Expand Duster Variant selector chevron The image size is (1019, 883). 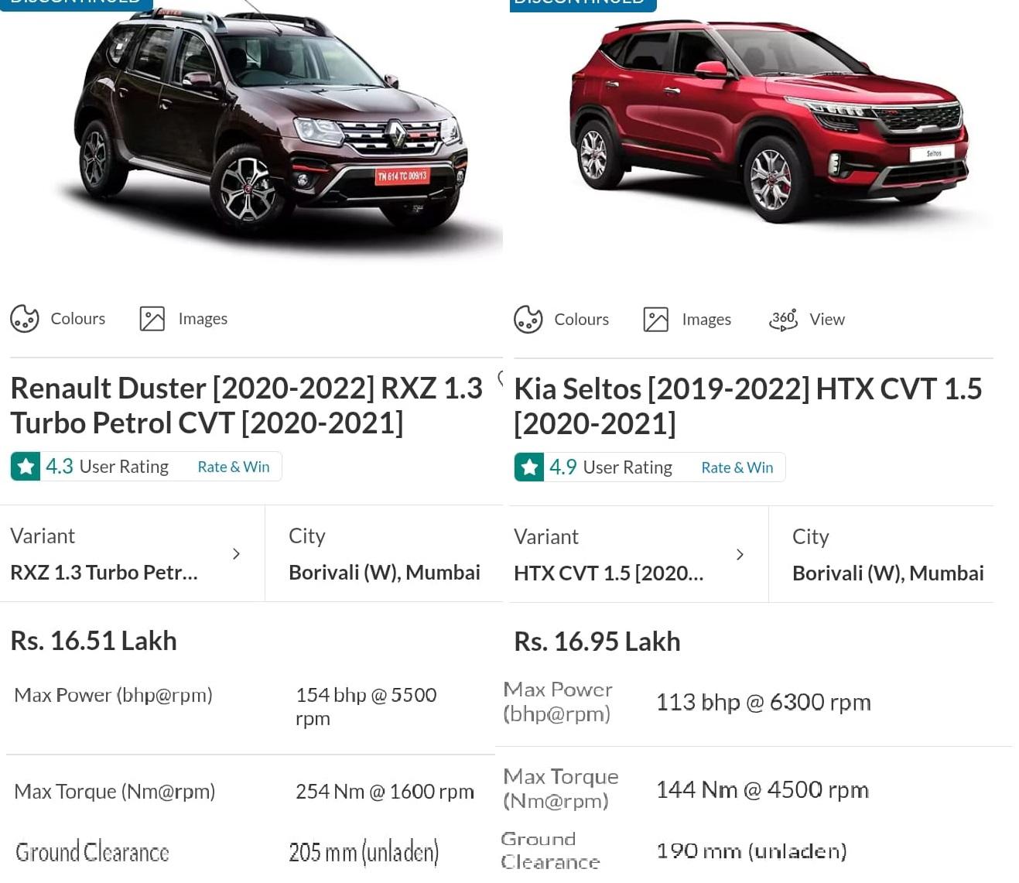coord(236,554)
